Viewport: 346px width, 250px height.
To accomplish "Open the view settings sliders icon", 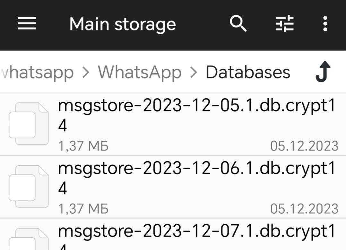I will click(x=285, y=24).
